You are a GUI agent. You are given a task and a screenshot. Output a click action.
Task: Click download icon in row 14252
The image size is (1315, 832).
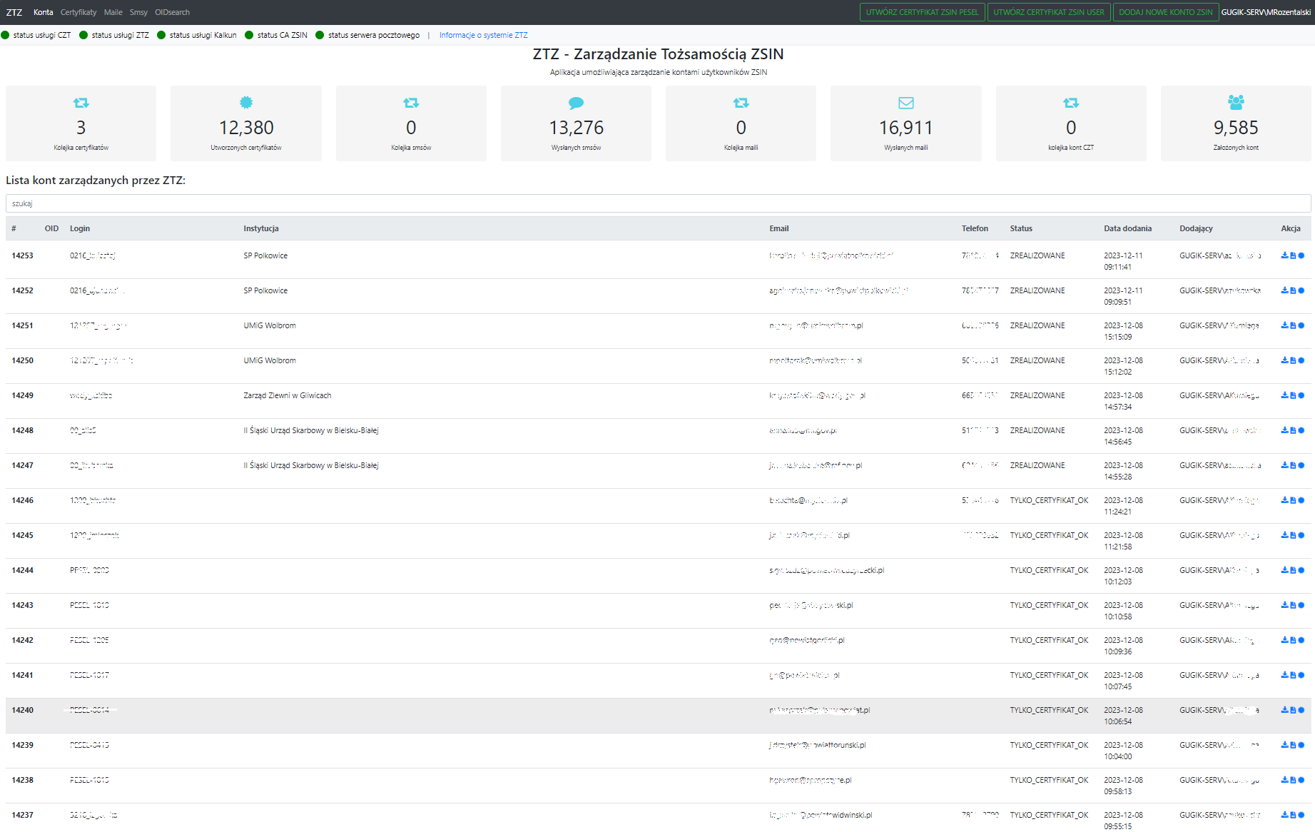pyautogui.click(x=1284, y=290)
